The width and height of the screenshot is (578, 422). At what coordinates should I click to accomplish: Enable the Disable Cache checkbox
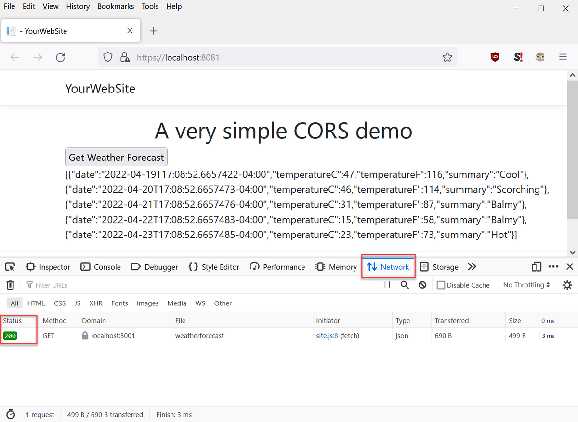[x=440, y=285]
